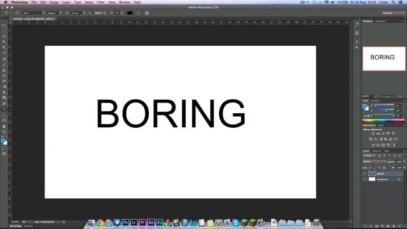The width and height of the screenshot is (407, 229).
Task: Select the Spot Healing Brush tool
Action: click(x=4, y=59)
